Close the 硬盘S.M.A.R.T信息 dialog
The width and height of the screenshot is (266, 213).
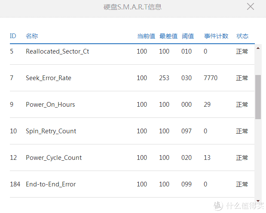tap(251, 6)
